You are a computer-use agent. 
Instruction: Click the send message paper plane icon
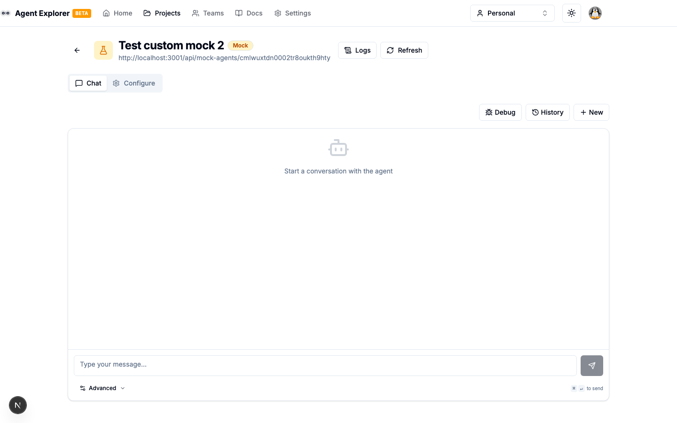pos(591,366)
